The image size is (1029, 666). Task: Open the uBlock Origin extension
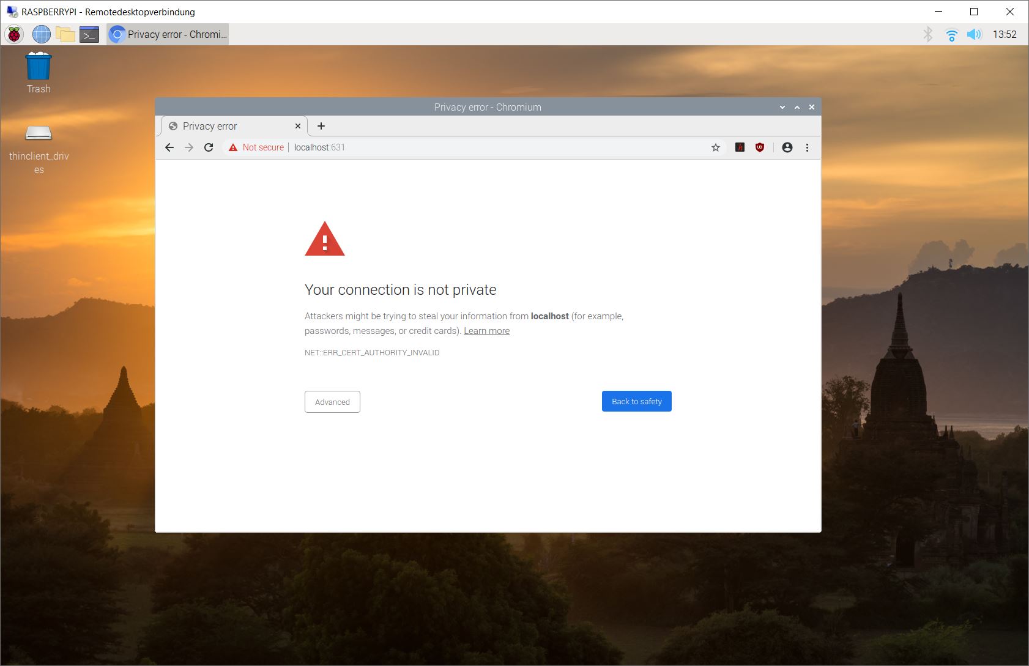(759, 147)
